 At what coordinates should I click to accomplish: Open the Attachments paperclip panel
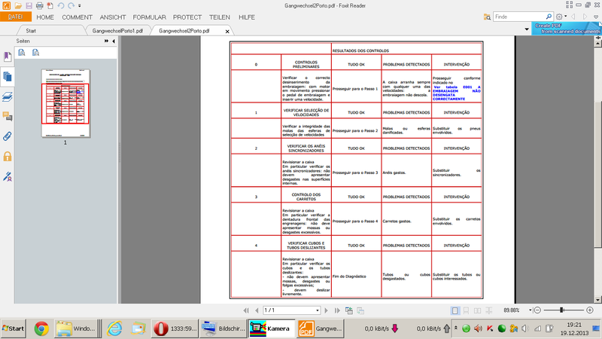pyautogui.click(x=8, y=136)
